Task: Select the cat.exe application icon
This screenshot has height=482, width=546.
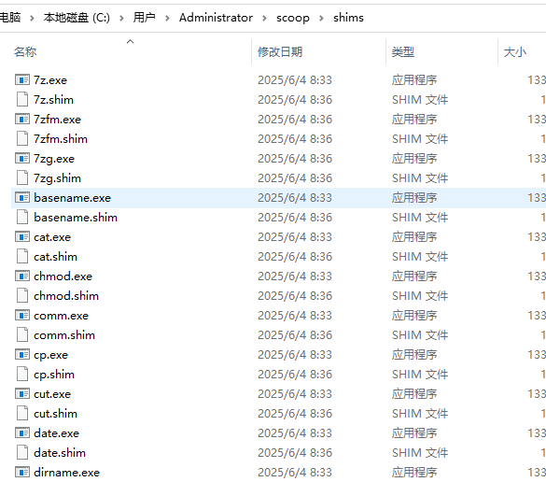Action: point(22,237)
